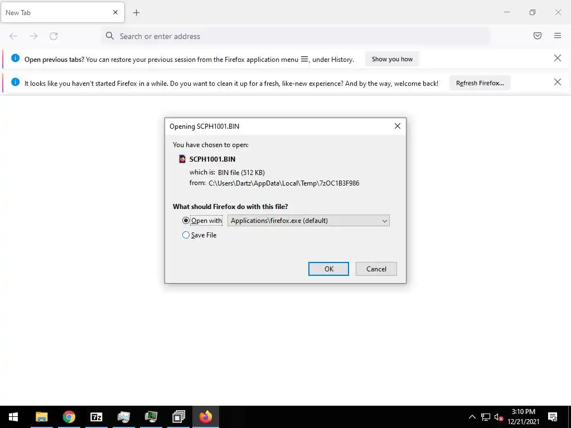Viewport: 571px width, 428px height.
Task: Click the 'Search or enter address' field
Action: pyautogui.click(x=295, y=36)
